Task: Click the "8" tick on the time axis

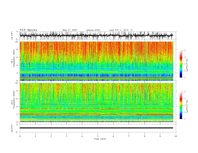Action: point(144,136)
